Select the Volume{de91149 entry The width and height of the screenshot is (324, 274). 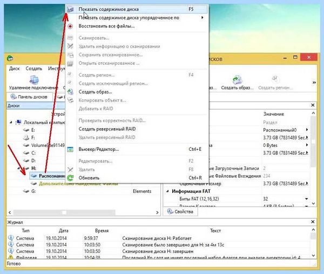click(x=48, y=145)
